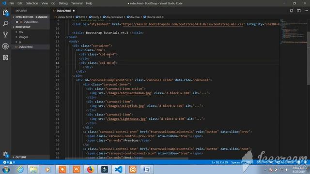Click the second orange camera taskbar icon
The width and height of the screenshot is (310, 174).
[77, 170]
